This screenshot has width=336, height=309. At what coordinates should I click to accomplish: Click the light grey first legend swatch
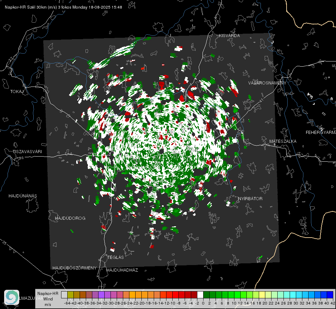coord(64,295)
